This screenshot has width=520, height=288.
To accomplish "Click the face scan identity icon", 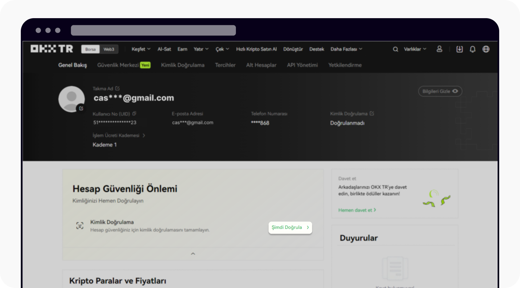I will (x=80, y=226).
